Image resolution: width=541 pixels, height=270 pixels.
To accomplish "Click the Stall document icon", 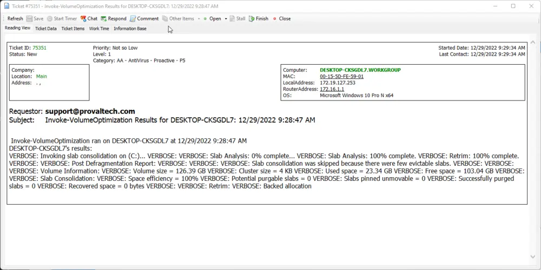I will [232, 18].
